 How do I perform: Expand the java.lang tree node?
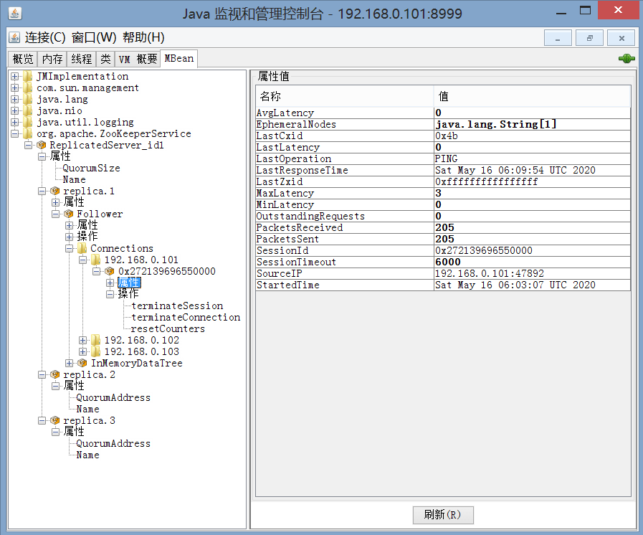15,99
